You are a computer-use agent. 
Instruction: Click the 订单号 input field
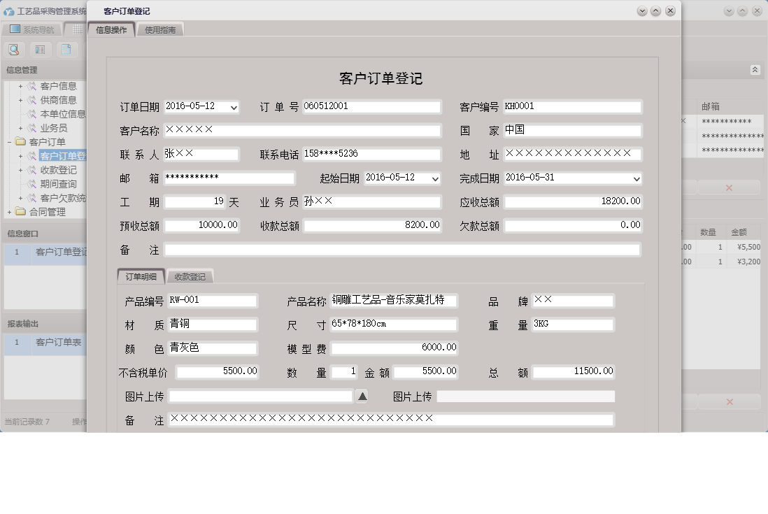point(371,106)
